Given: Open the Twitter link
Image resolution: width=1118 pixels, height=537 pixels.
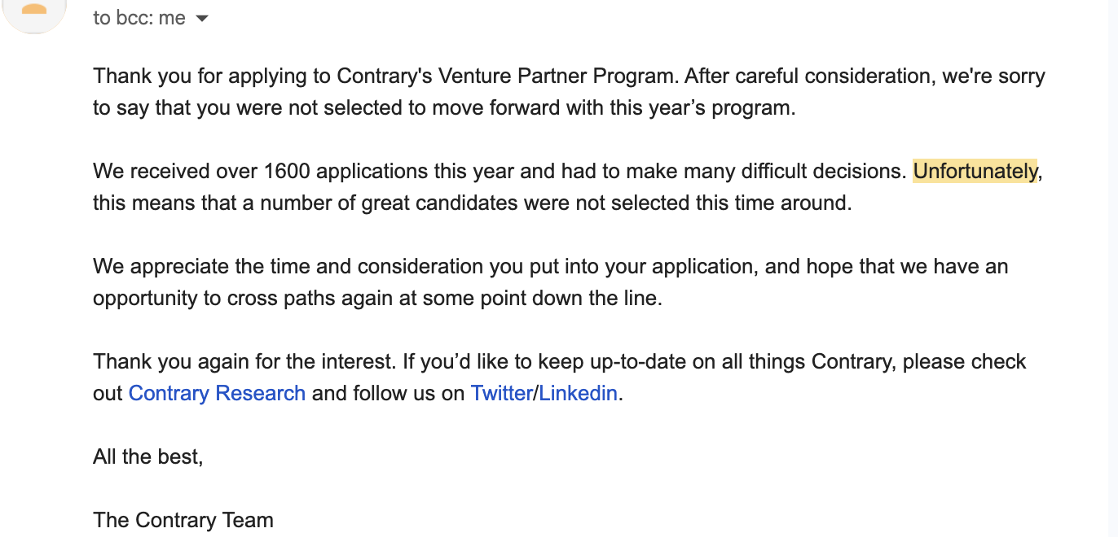Looking at the screenshot, I should pos(501,393).
